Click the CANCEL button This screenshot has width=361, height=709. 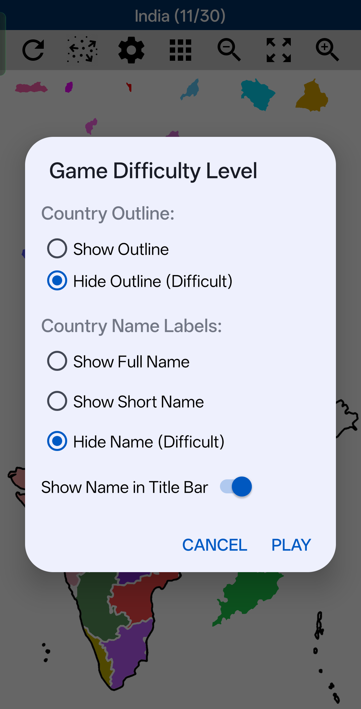(x=215, y=545)
